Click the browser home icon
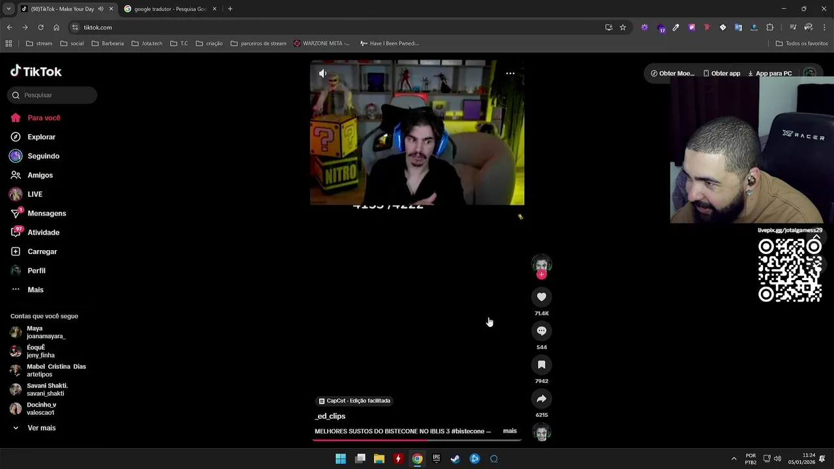 pos(56,27)
